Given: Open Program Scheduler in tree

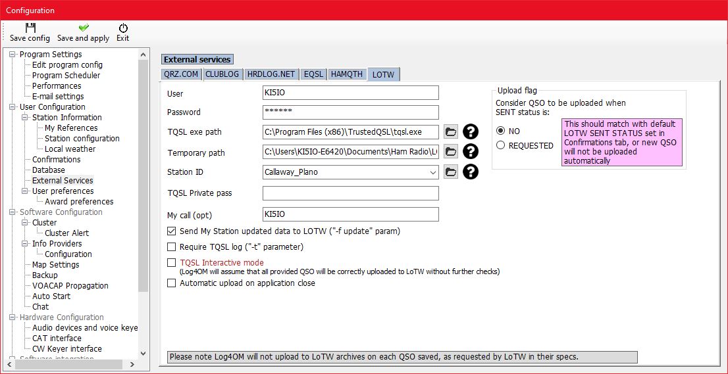Looking at the screenshot, I should tap(66, 75).
